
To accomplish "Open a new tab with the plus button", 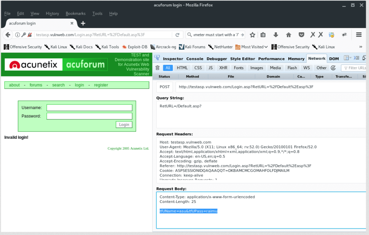I will pyautogui.click(x=83, y=23).
